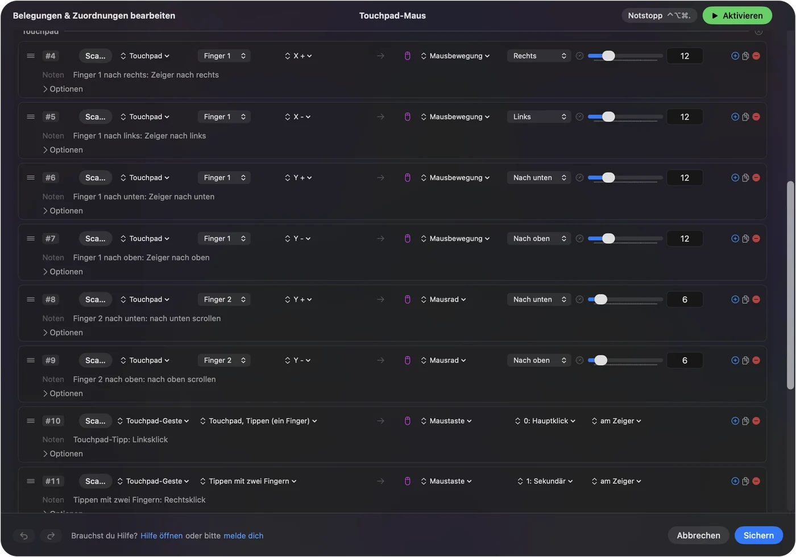Click the mouse device icon in row #10
796x557 pixels.
pos(408,421)
